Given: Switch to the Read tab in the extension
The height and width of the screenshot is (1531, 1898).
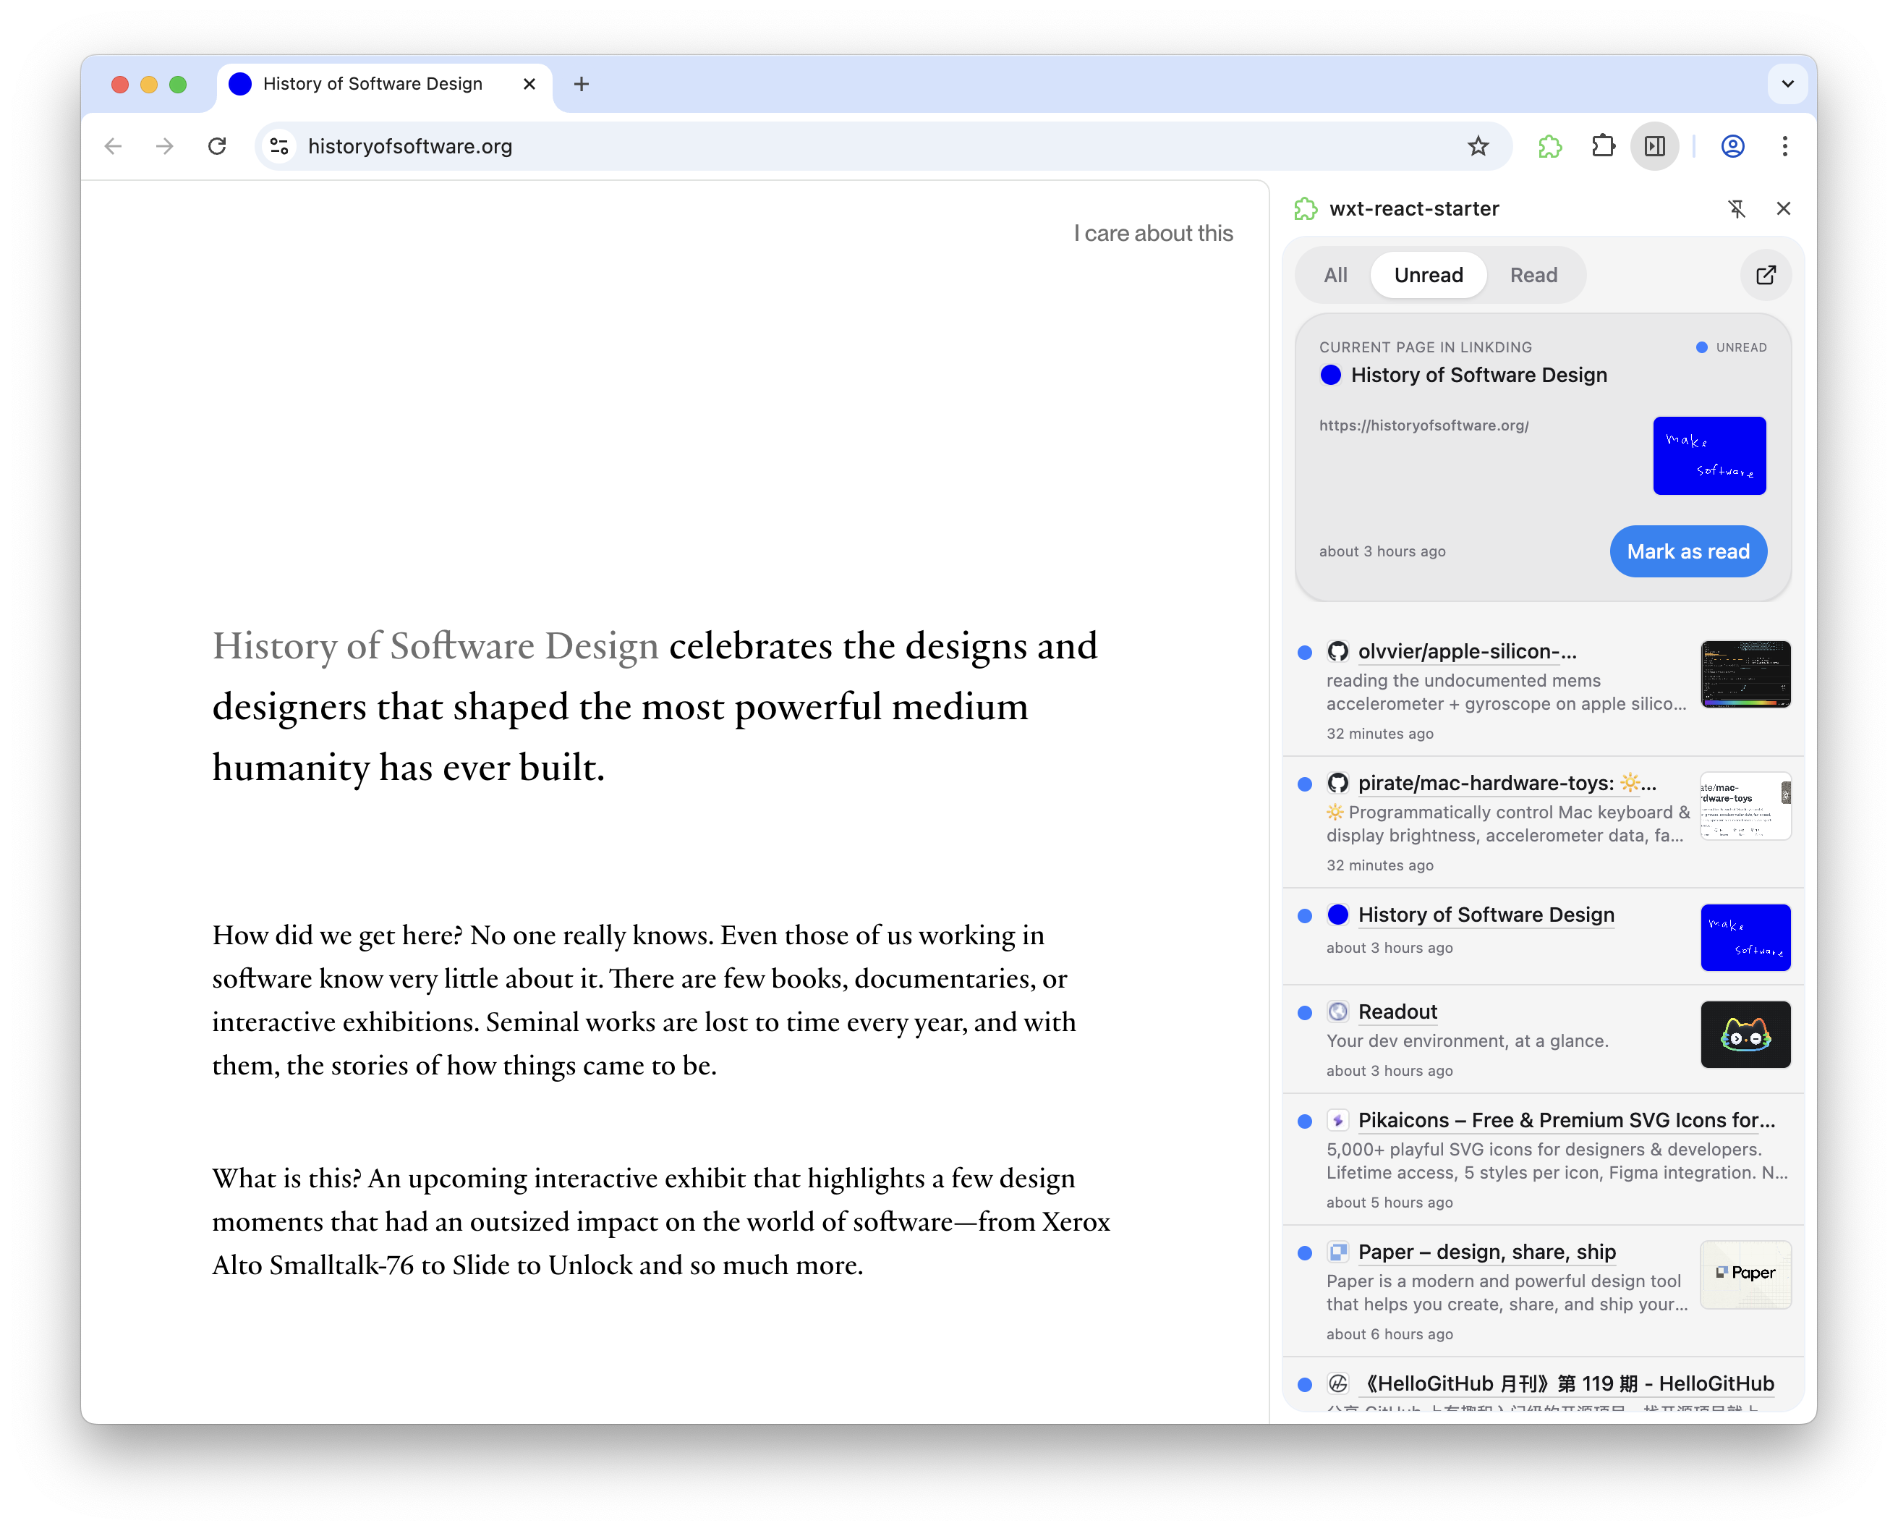Looking at the screenshot, I should 1534,275.
